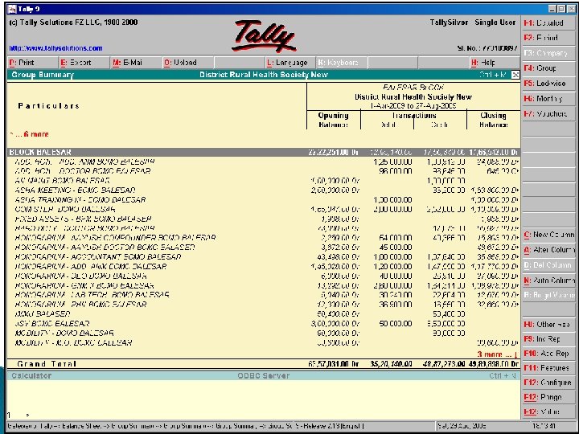Screen dimensions: 579x434
Task: Add a New Column from side panel
Action: click(x=548, y=235)
